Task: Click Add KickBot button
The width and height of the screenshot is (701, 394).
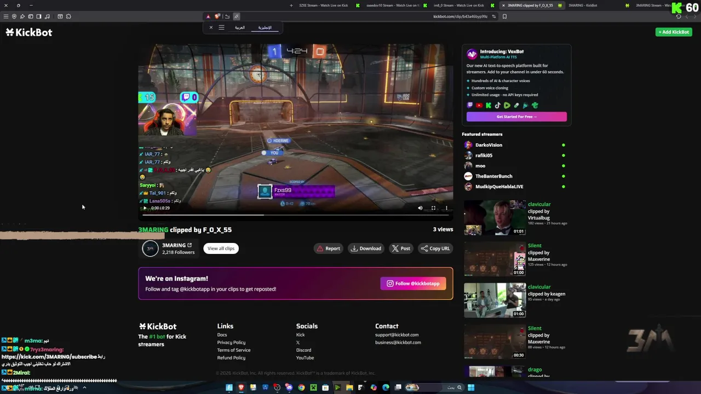Action: pos(674,32)
